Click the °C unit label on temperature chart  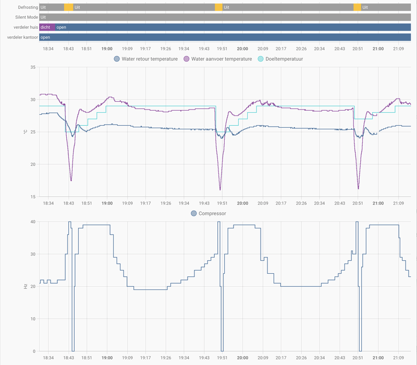tap(26, 132)
